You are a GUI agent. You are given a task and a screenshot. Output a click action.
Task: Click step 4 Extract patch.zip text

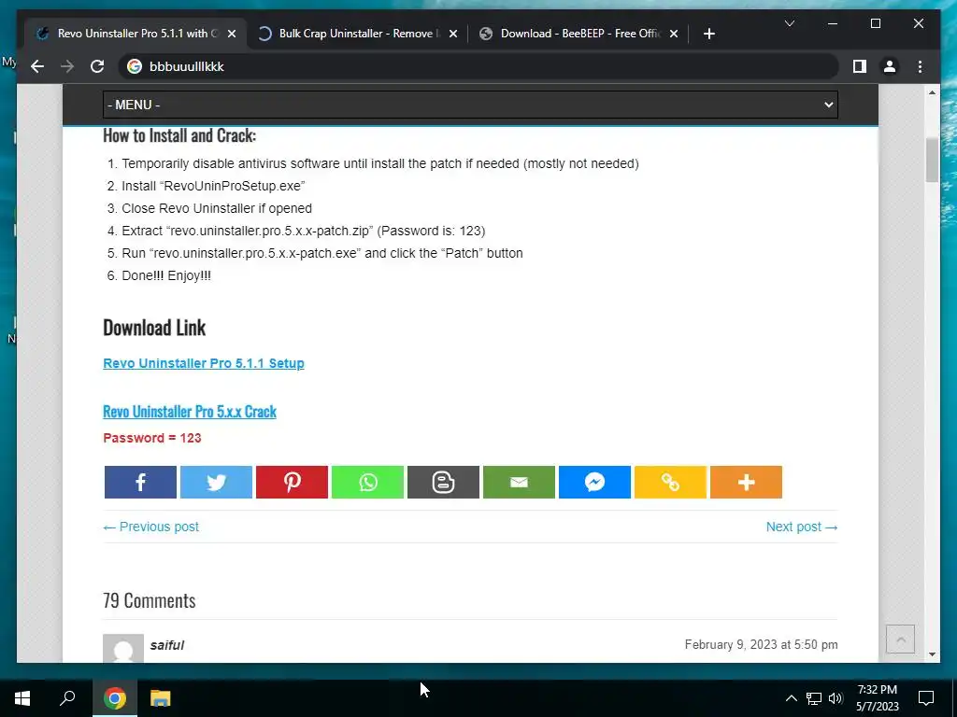(x=304, y=232)
